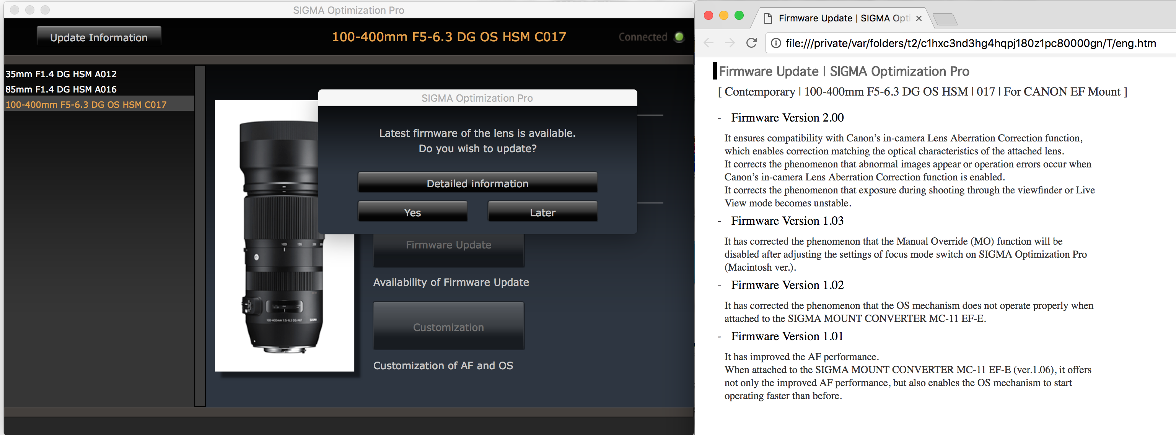Click the green Connected status indicator
1176x435 pixels.
tap(679, 37)
